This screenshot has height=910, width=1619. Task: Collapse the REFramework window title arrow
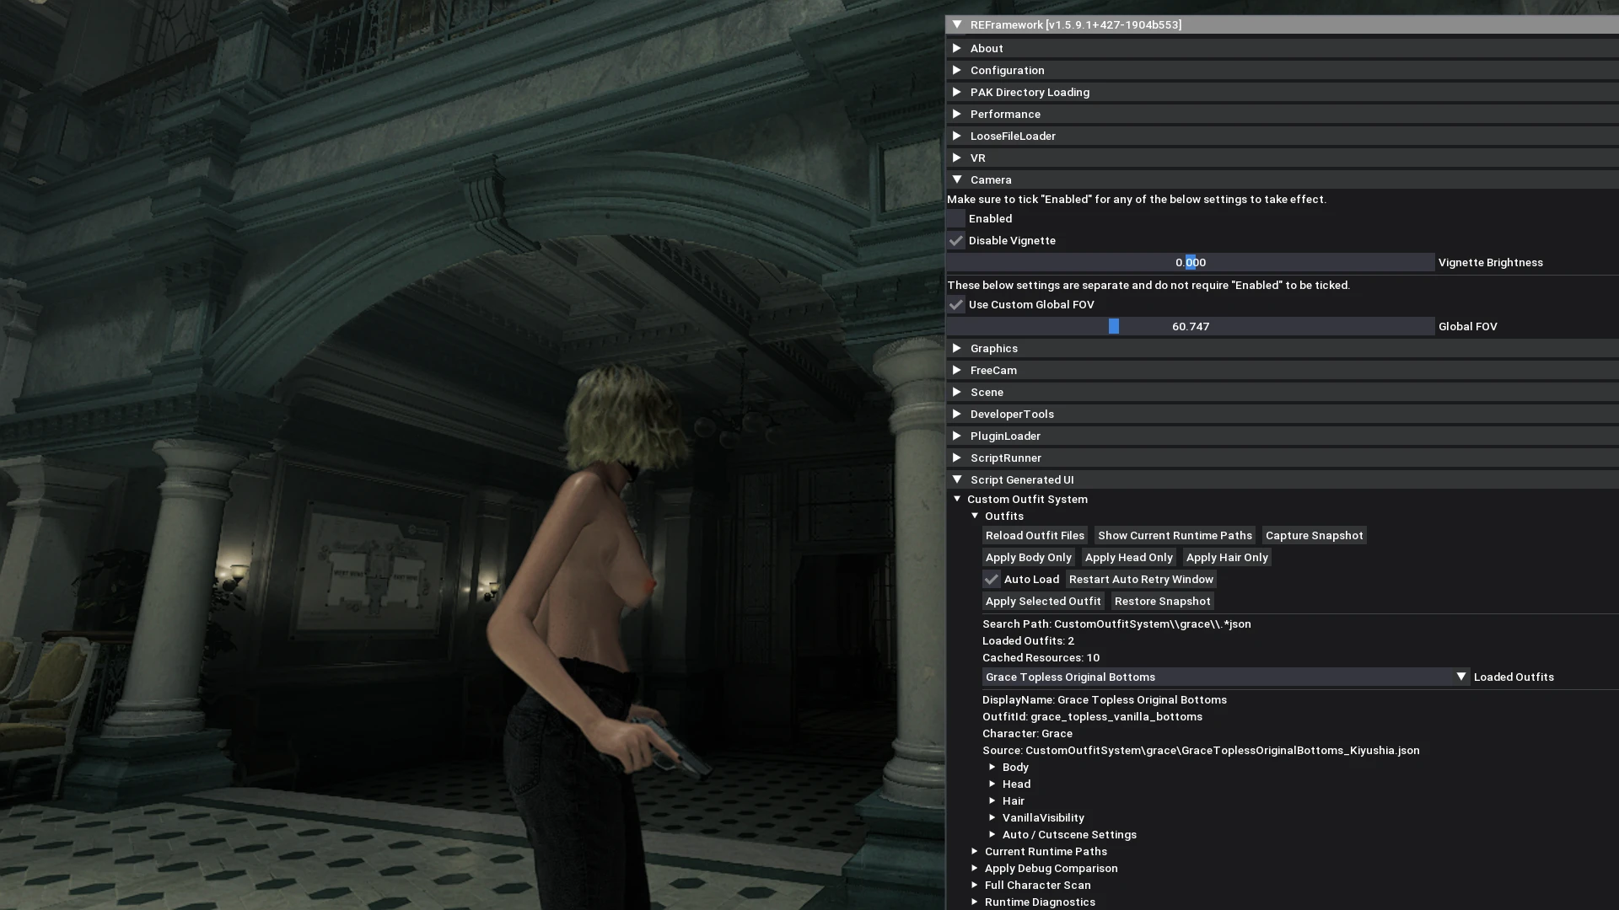957,24
